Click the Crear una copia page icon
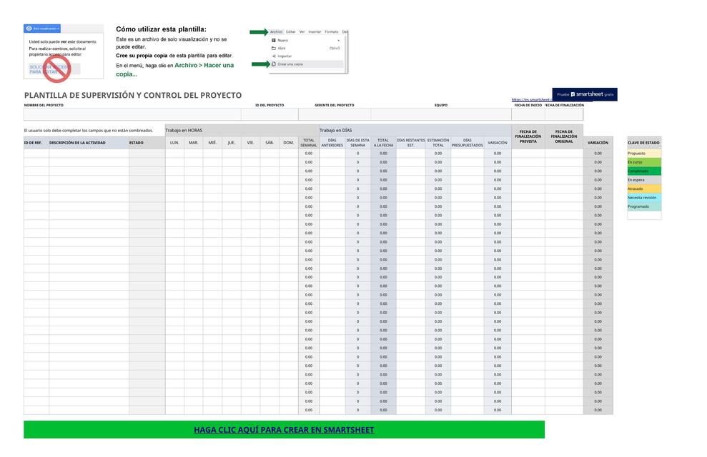707x457 pixels. point(273,64)
